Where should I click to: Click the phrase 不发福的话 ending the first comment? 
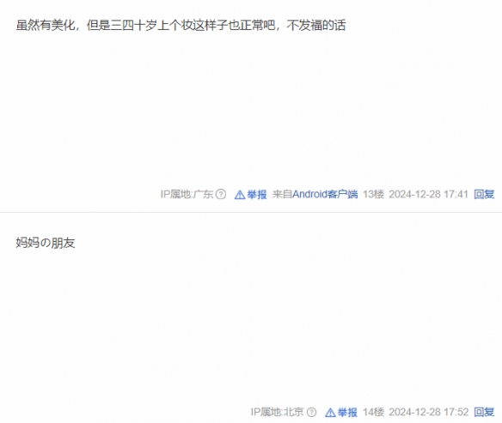click(x=316, y=25)
